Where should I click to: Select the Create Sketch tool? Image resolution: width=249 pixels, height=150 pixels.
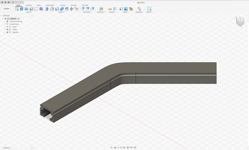(17, 9)
